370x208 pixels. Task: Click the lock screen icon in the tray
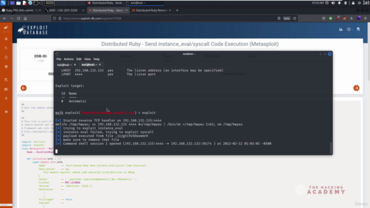353,3
